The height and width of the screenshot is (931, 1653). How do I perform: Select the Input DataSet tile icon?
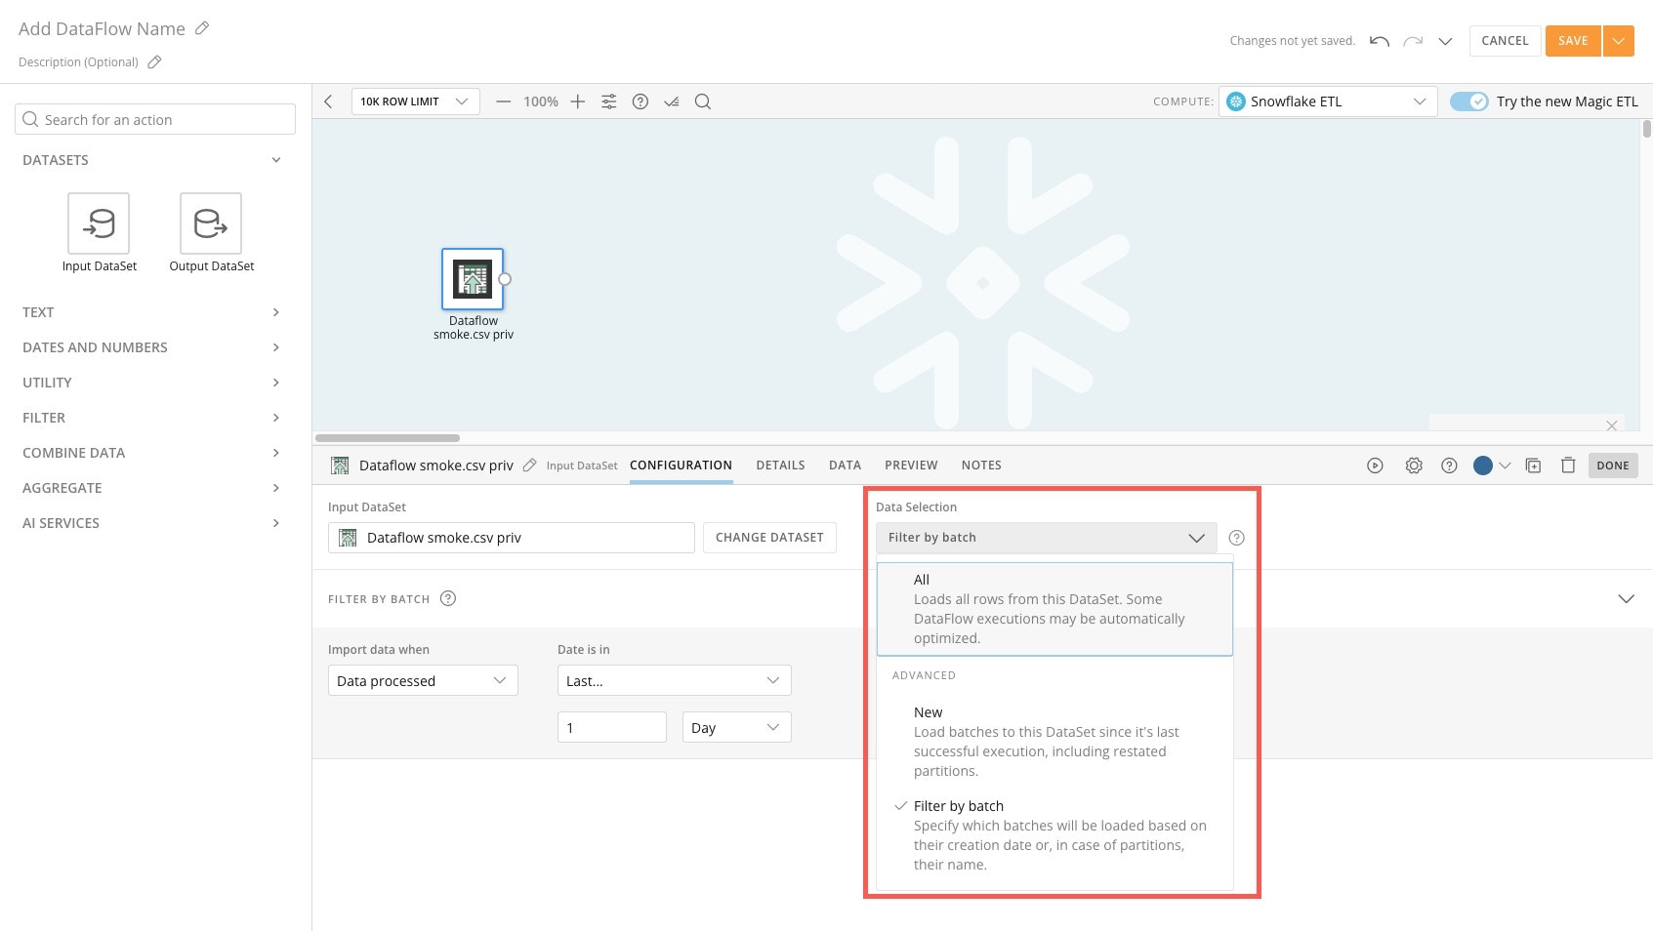tap(99, 223)
